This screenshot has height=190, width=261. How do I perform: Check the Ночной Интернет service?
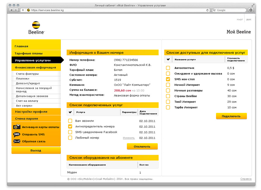point(168,85)
